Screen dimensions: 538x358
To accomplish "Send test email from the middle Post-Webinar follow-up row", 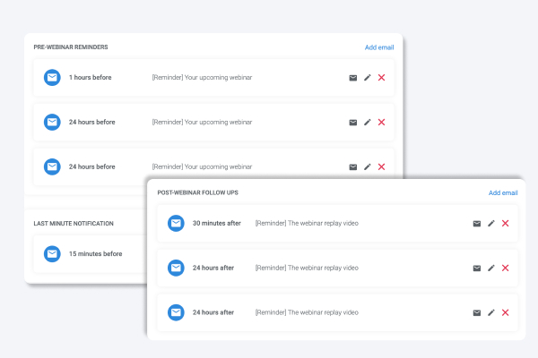I will pyautogui.click(x=477, y=268).
